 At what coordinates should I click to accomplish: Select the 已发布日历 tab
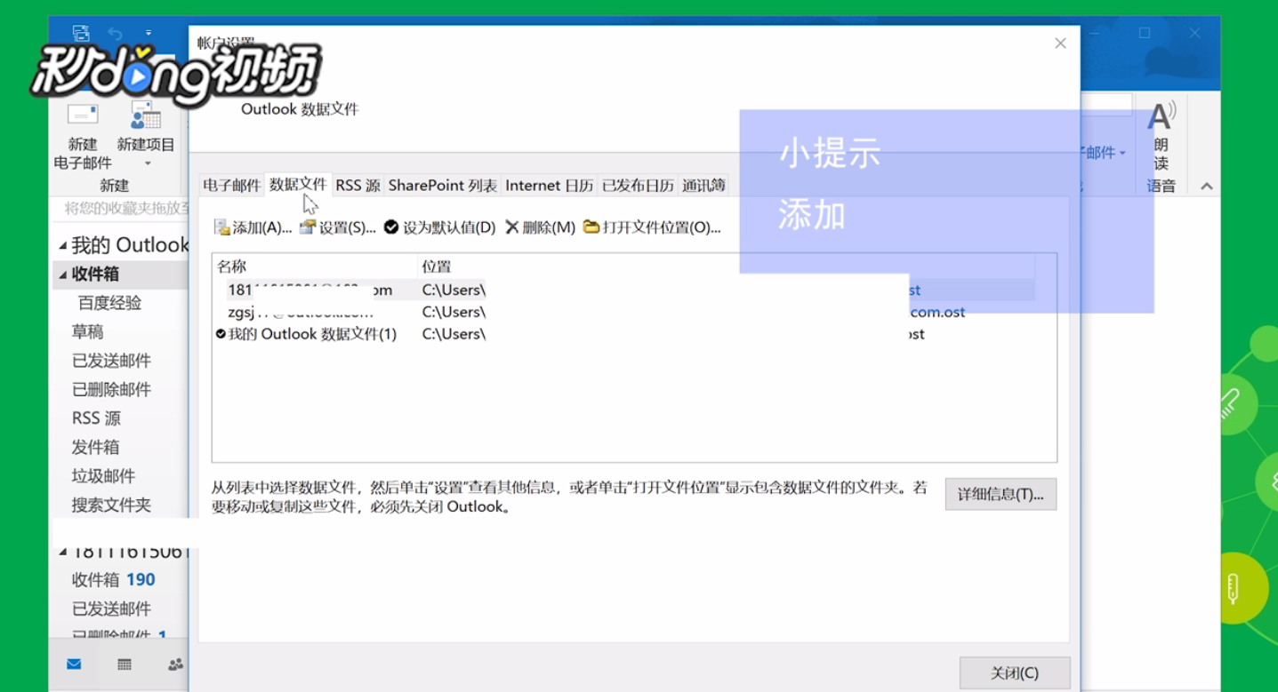click(x=638, y=185)
